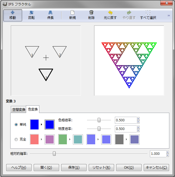Image resolution: width=175 pixels, height=177 pixels.
Task: Adjust the 相対的確率 slider handle
Action: click(x=54, y=154)
